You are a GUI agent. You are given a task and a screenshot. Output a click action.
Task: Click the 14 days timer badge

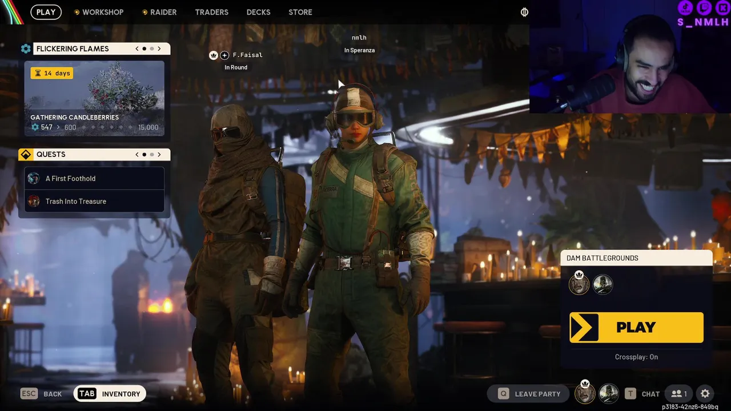pyautogui.click(x=52, y=73)
